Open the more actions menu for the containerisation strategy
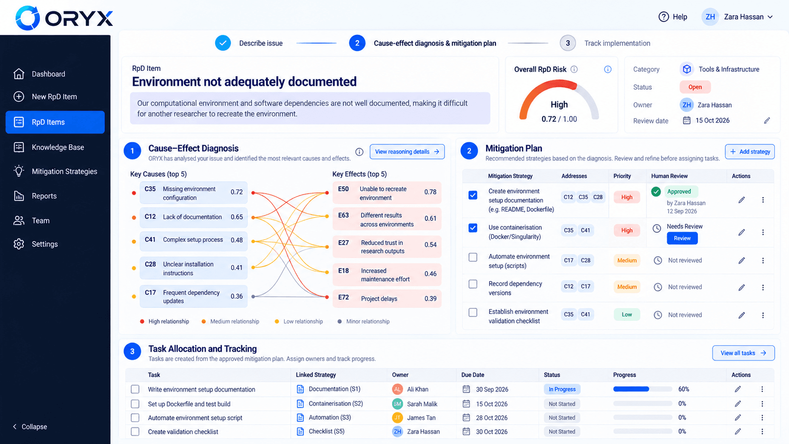 click(763, 232)
